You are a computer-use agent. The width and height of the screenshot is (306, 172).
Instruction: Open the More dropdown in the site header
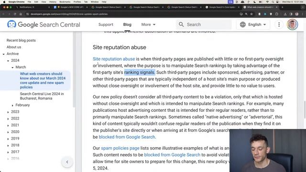coord(148,24)
